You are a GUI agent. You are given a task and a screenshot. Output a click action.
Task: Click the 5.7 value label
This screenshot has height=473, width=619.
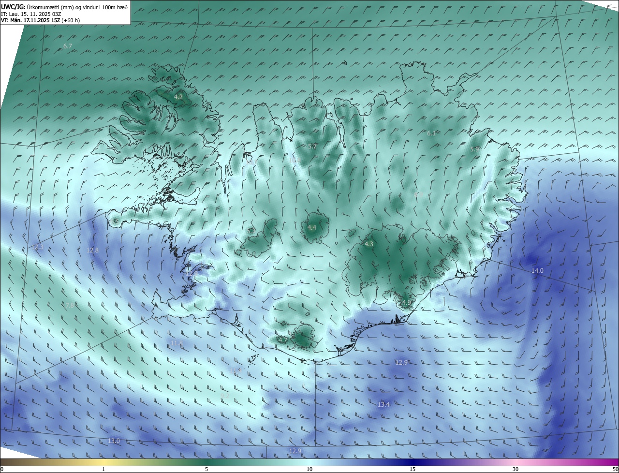click(x=312, y=146)
